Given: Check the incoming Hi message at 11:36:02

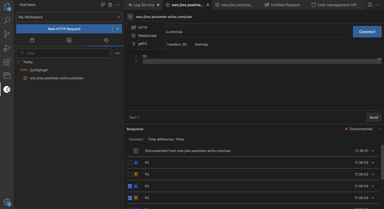Looking at the screenshot, I should pyautogui.click(x=130, y=162).
